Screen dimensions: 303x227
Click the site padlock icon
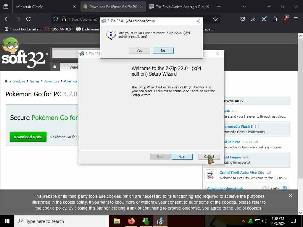tap(64, 19)
